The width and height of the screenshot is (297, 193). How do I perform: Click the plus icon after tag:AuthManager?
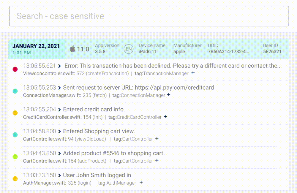click(x=141, y=183)
